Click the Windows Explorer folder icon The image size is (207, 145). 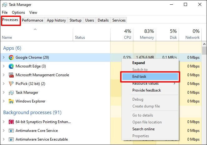pos(11,101)
